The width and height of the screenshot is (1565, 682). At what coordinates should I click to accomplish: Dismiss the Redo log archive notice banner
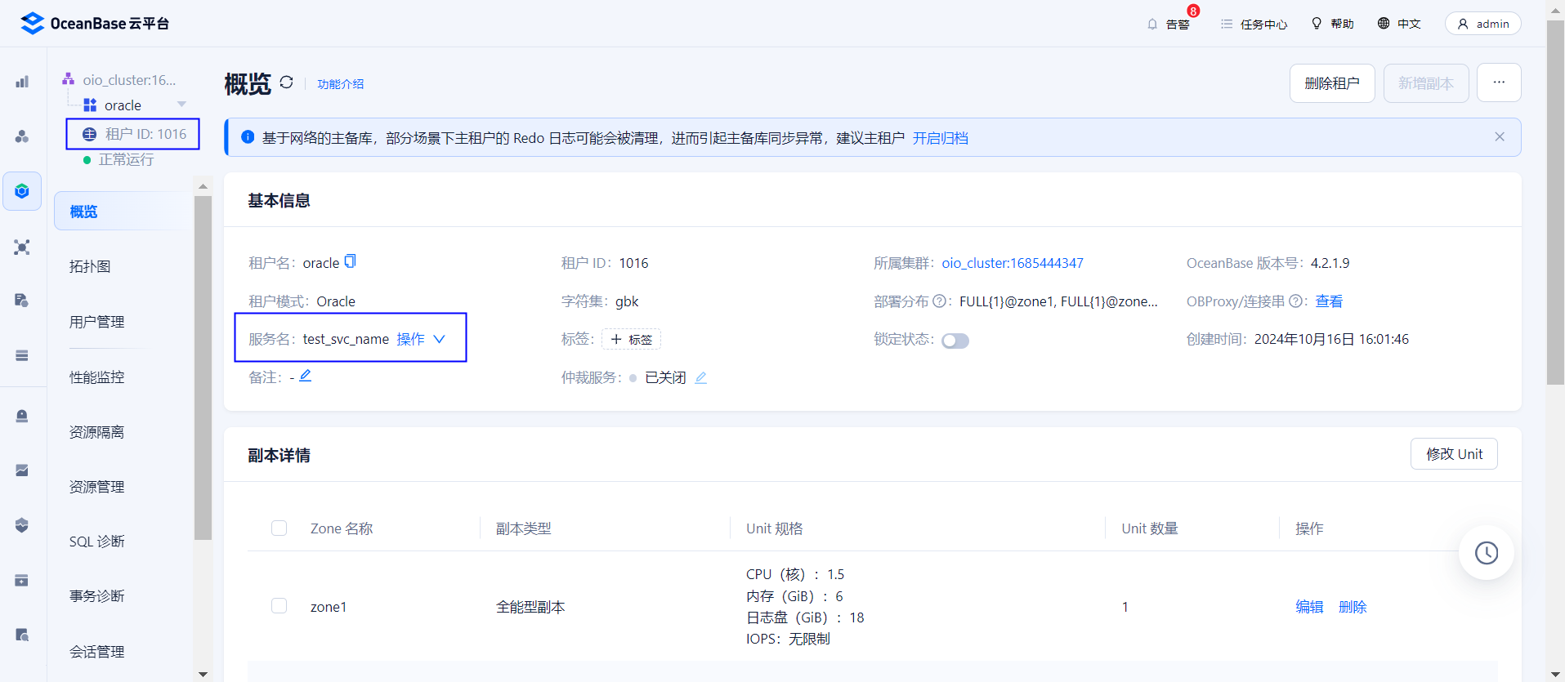(1500, 137)
